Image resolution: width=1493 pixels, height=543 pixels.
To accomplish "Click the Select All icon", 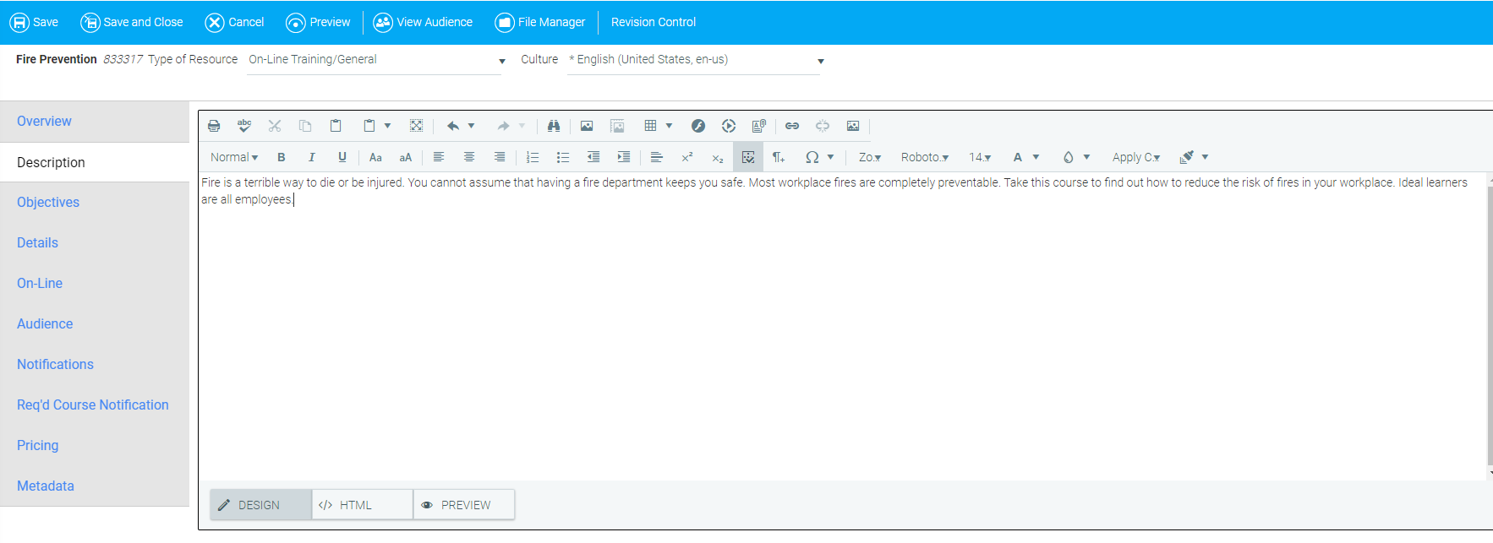I will click(416, 126).
